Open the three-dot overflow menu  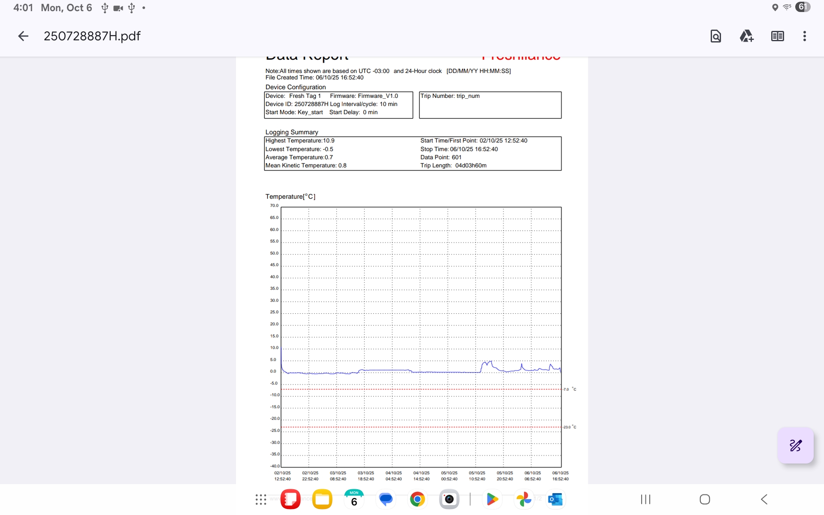(804, 36)
